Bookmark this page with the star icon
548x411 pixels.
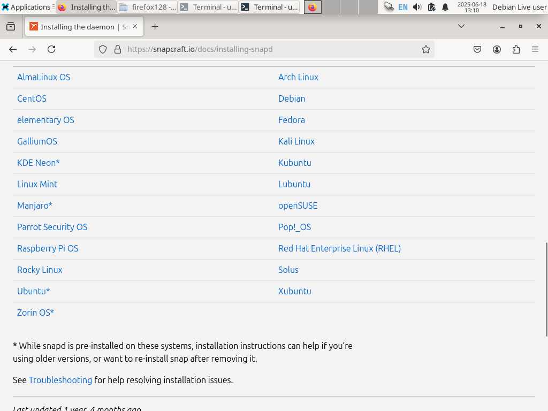coord(426,49)
